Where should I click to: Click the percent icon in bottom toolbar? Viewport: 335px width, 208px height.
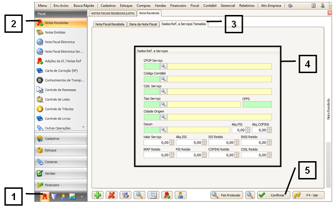(x=125, y=195)
